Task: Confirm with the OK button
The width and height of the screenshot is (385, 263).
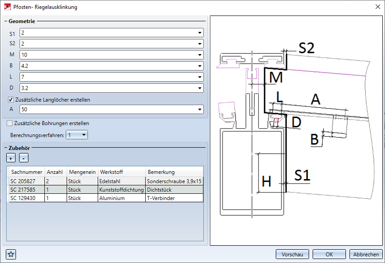Action: click(329, 254)
